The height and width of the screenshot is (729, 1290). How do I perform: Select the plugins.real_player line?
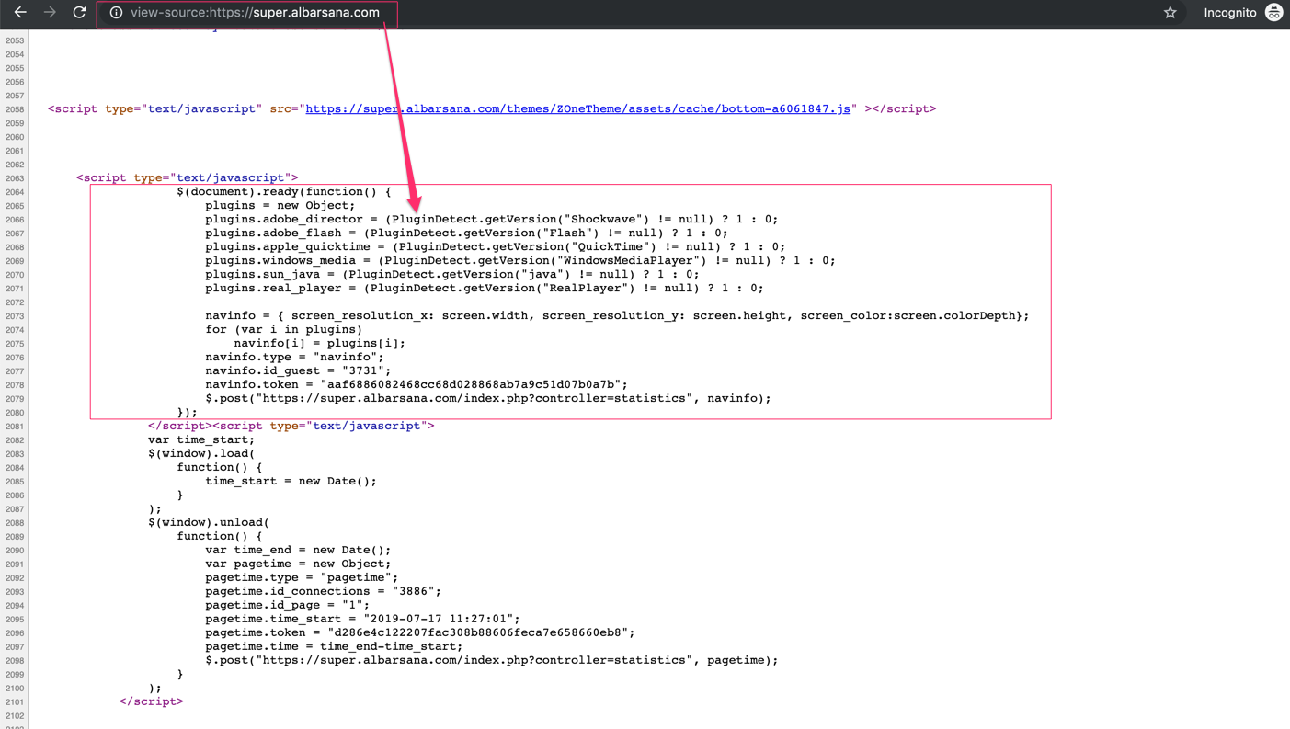pyautogui.click(x=485, y=288)
